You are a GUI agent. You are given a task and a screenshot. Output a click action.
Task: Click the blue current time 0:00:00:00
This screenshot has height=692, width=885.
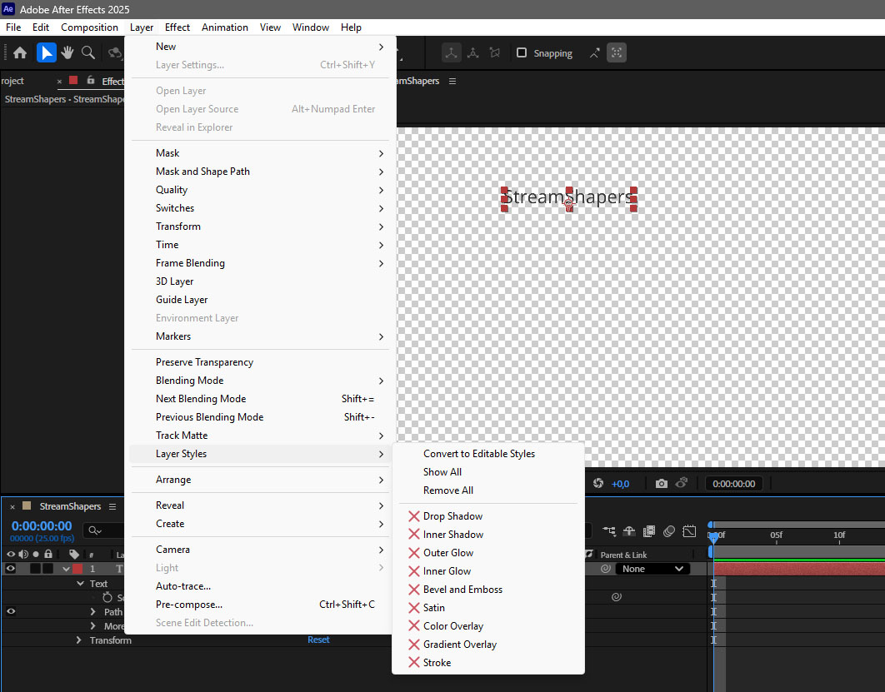42,525
